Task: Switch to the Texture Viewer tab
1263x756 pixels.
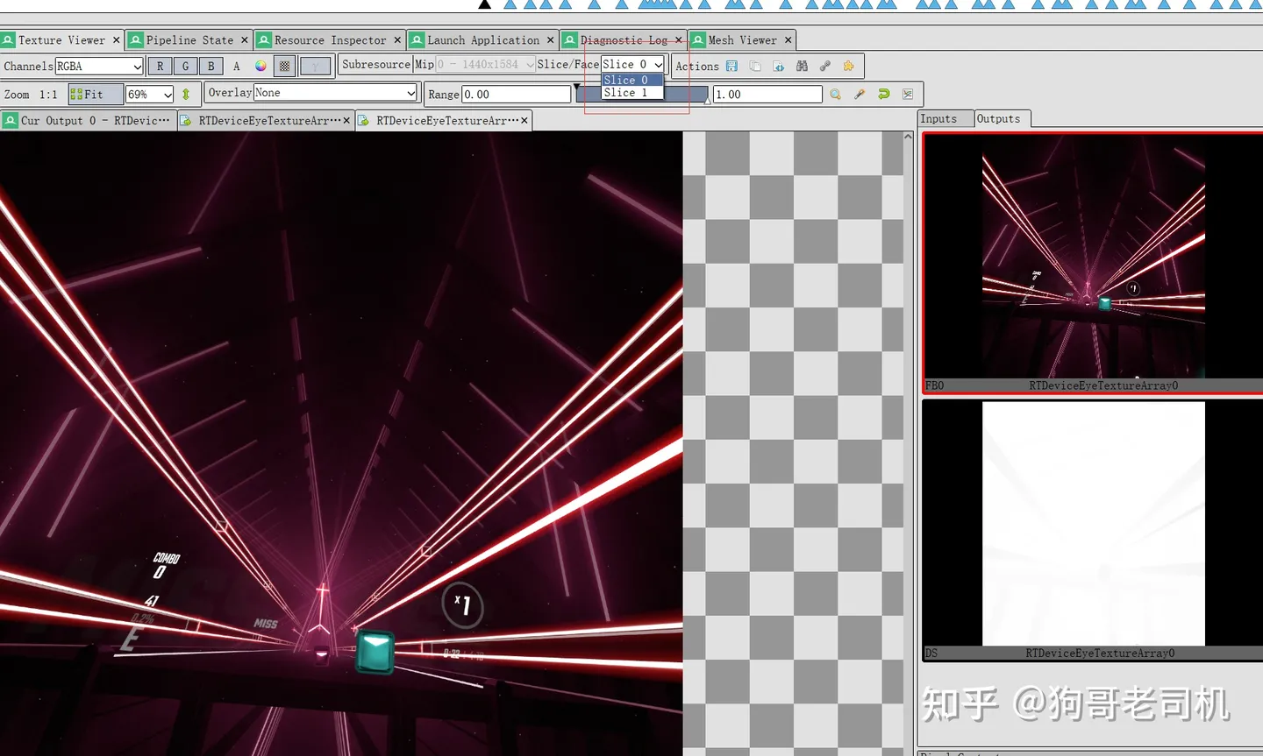Action: coord(61,40)
